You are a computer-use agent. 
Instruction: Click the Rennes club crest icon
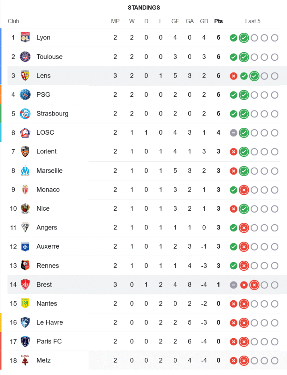coord(25,265)
